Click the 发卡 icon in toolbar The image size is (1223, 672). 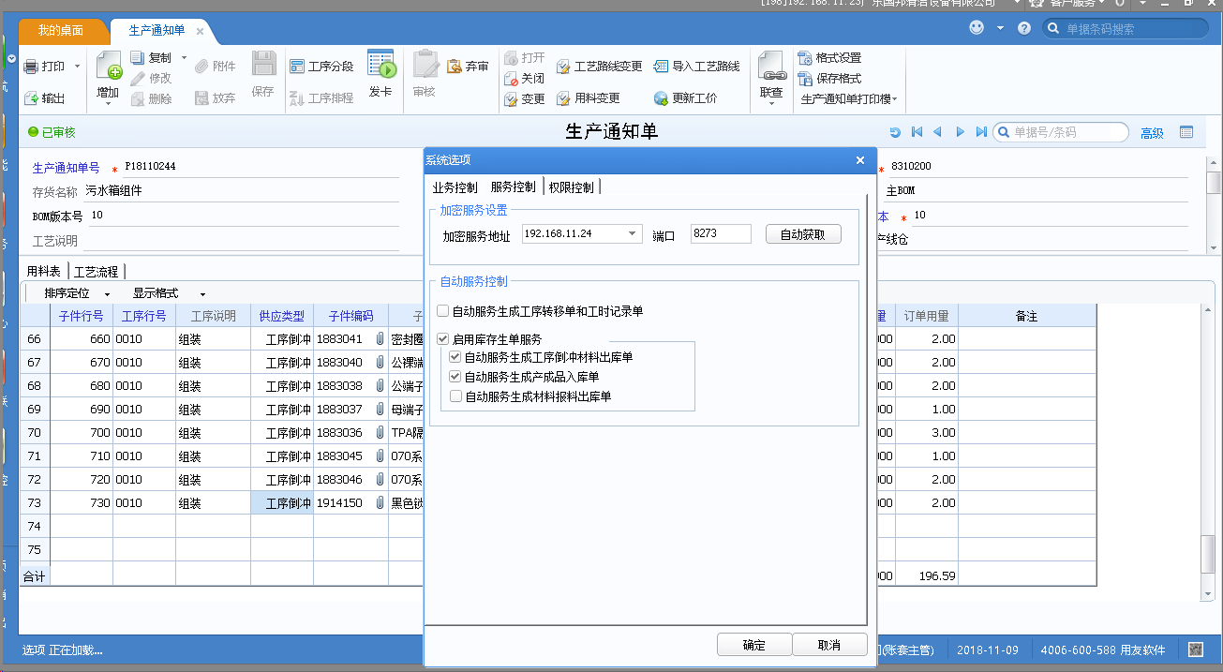(x=380, y=67)
